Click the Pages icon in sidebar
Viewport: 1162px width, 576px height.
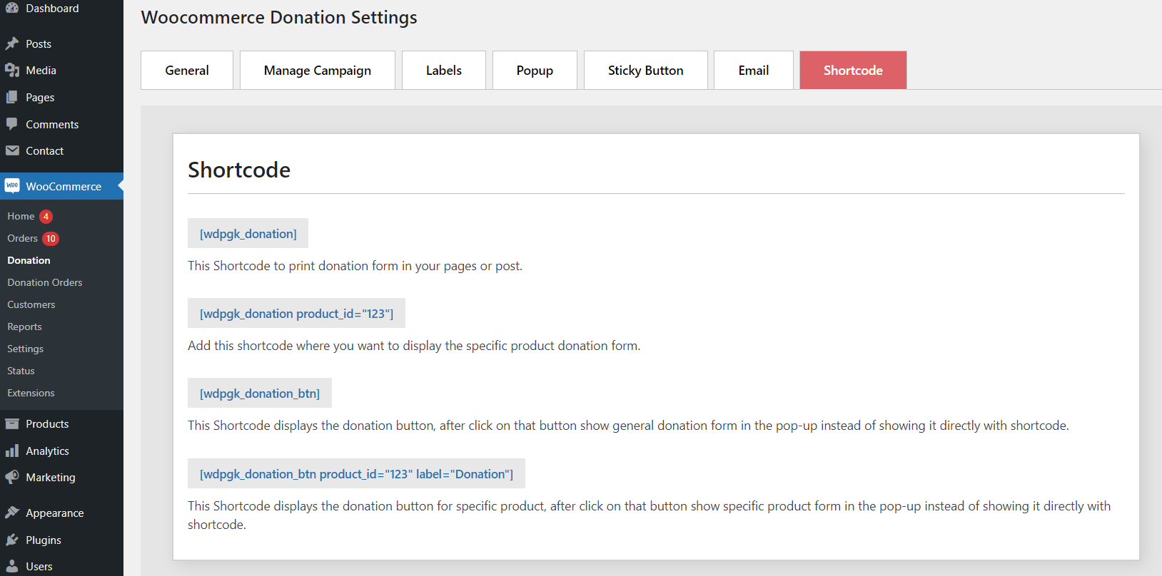tap(12, 97)
